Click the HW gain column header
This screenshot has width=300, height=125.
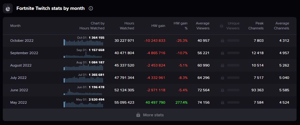[x=158, y=26]
